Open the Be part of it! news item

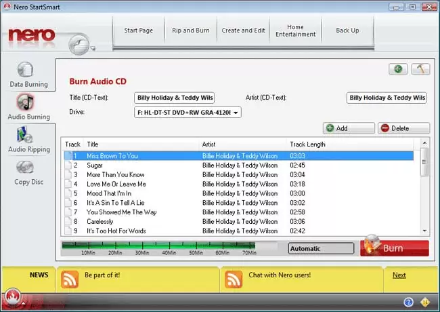[x=102, y=275]
